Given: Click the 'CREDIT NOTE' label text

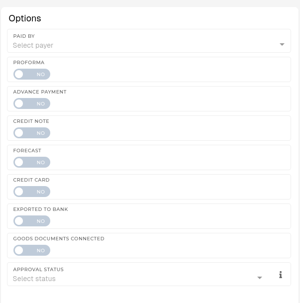Looking at the screenshot, I should [x=31, y=121].
